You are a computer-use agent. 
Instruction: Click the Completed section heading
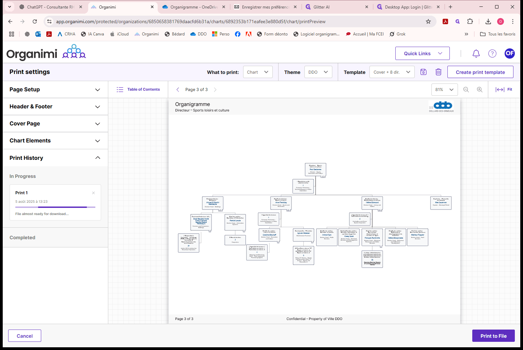tap(22, 238)
